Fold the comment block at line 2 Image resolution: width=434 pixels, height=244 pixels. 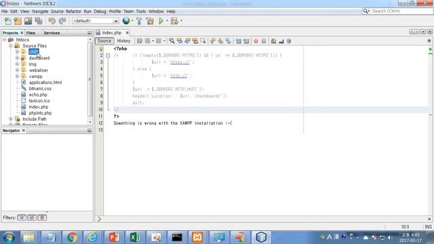108,56
